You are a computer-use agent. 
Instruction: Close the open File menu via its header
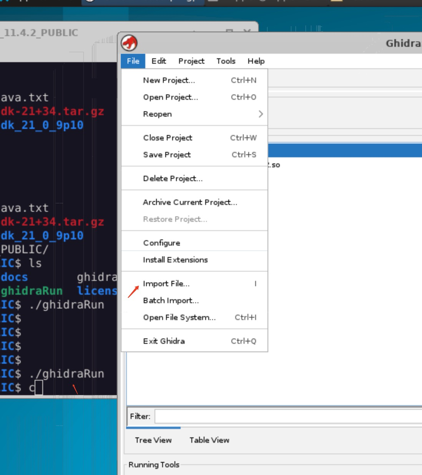click(133, 61)
